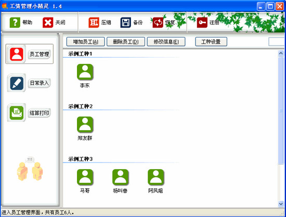Maximize the 工资管理小精灵 window
Viewport: 286px width, 217px height.
pyautogui.click(x=270, y=6)
